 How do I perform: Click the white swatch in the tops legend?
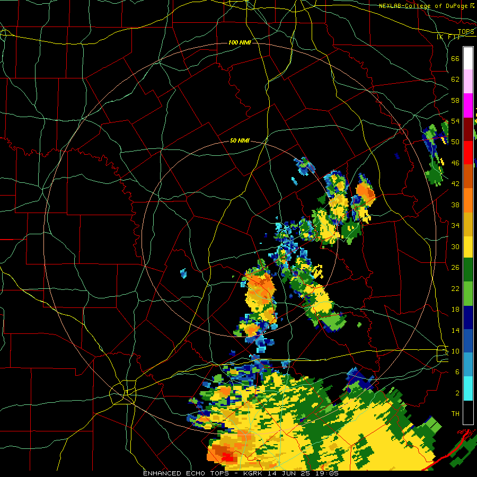[468, 58]
